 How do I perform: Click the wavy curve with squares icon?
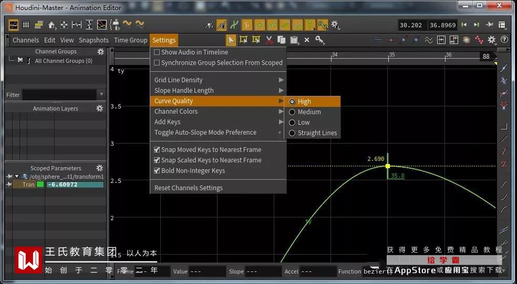(323, 25)
